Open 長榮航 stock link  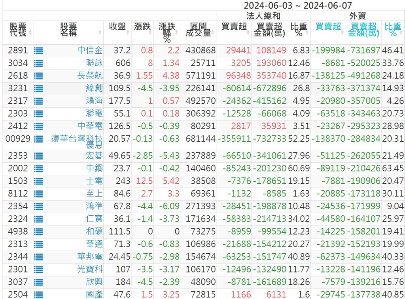[x=90, y=76]
